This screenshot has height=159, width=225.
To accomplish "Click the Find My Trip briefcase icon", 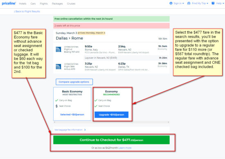I will (189, 3).
